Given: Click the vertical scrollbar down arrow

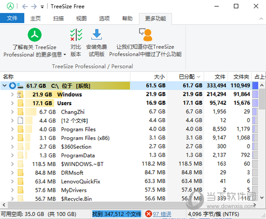Looking at the screenshot, I should coord(262,198).
